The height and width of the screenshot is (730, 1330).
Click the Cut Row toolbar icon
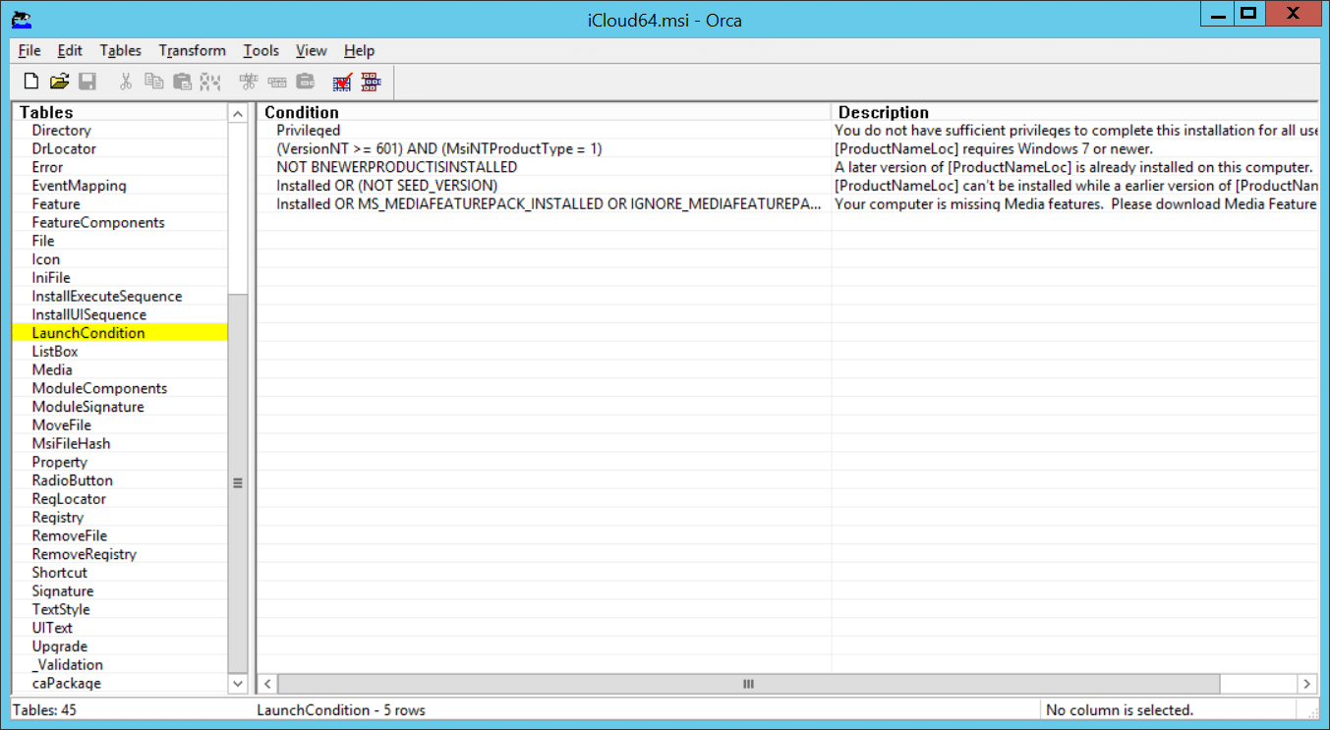click(x=249, y=83)
